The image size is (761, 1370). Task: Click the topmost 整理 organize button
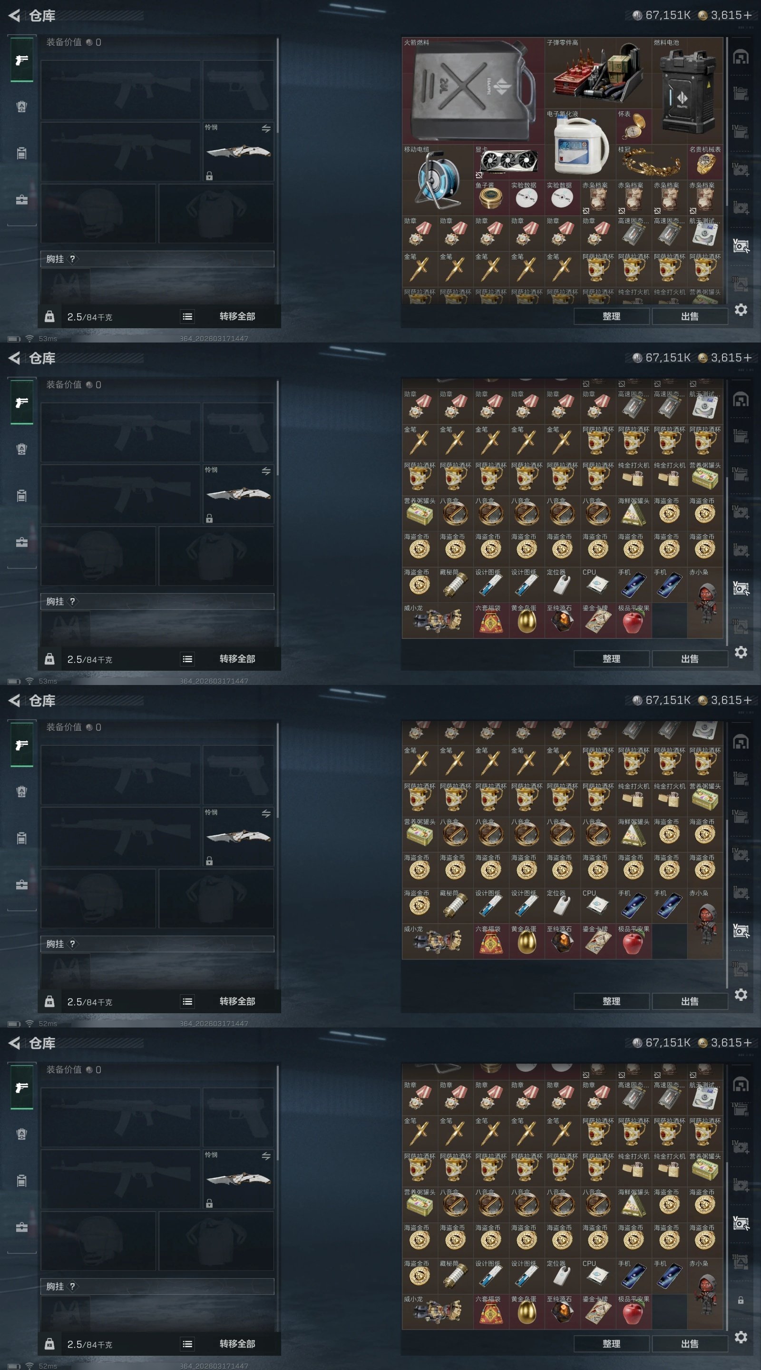611,316
